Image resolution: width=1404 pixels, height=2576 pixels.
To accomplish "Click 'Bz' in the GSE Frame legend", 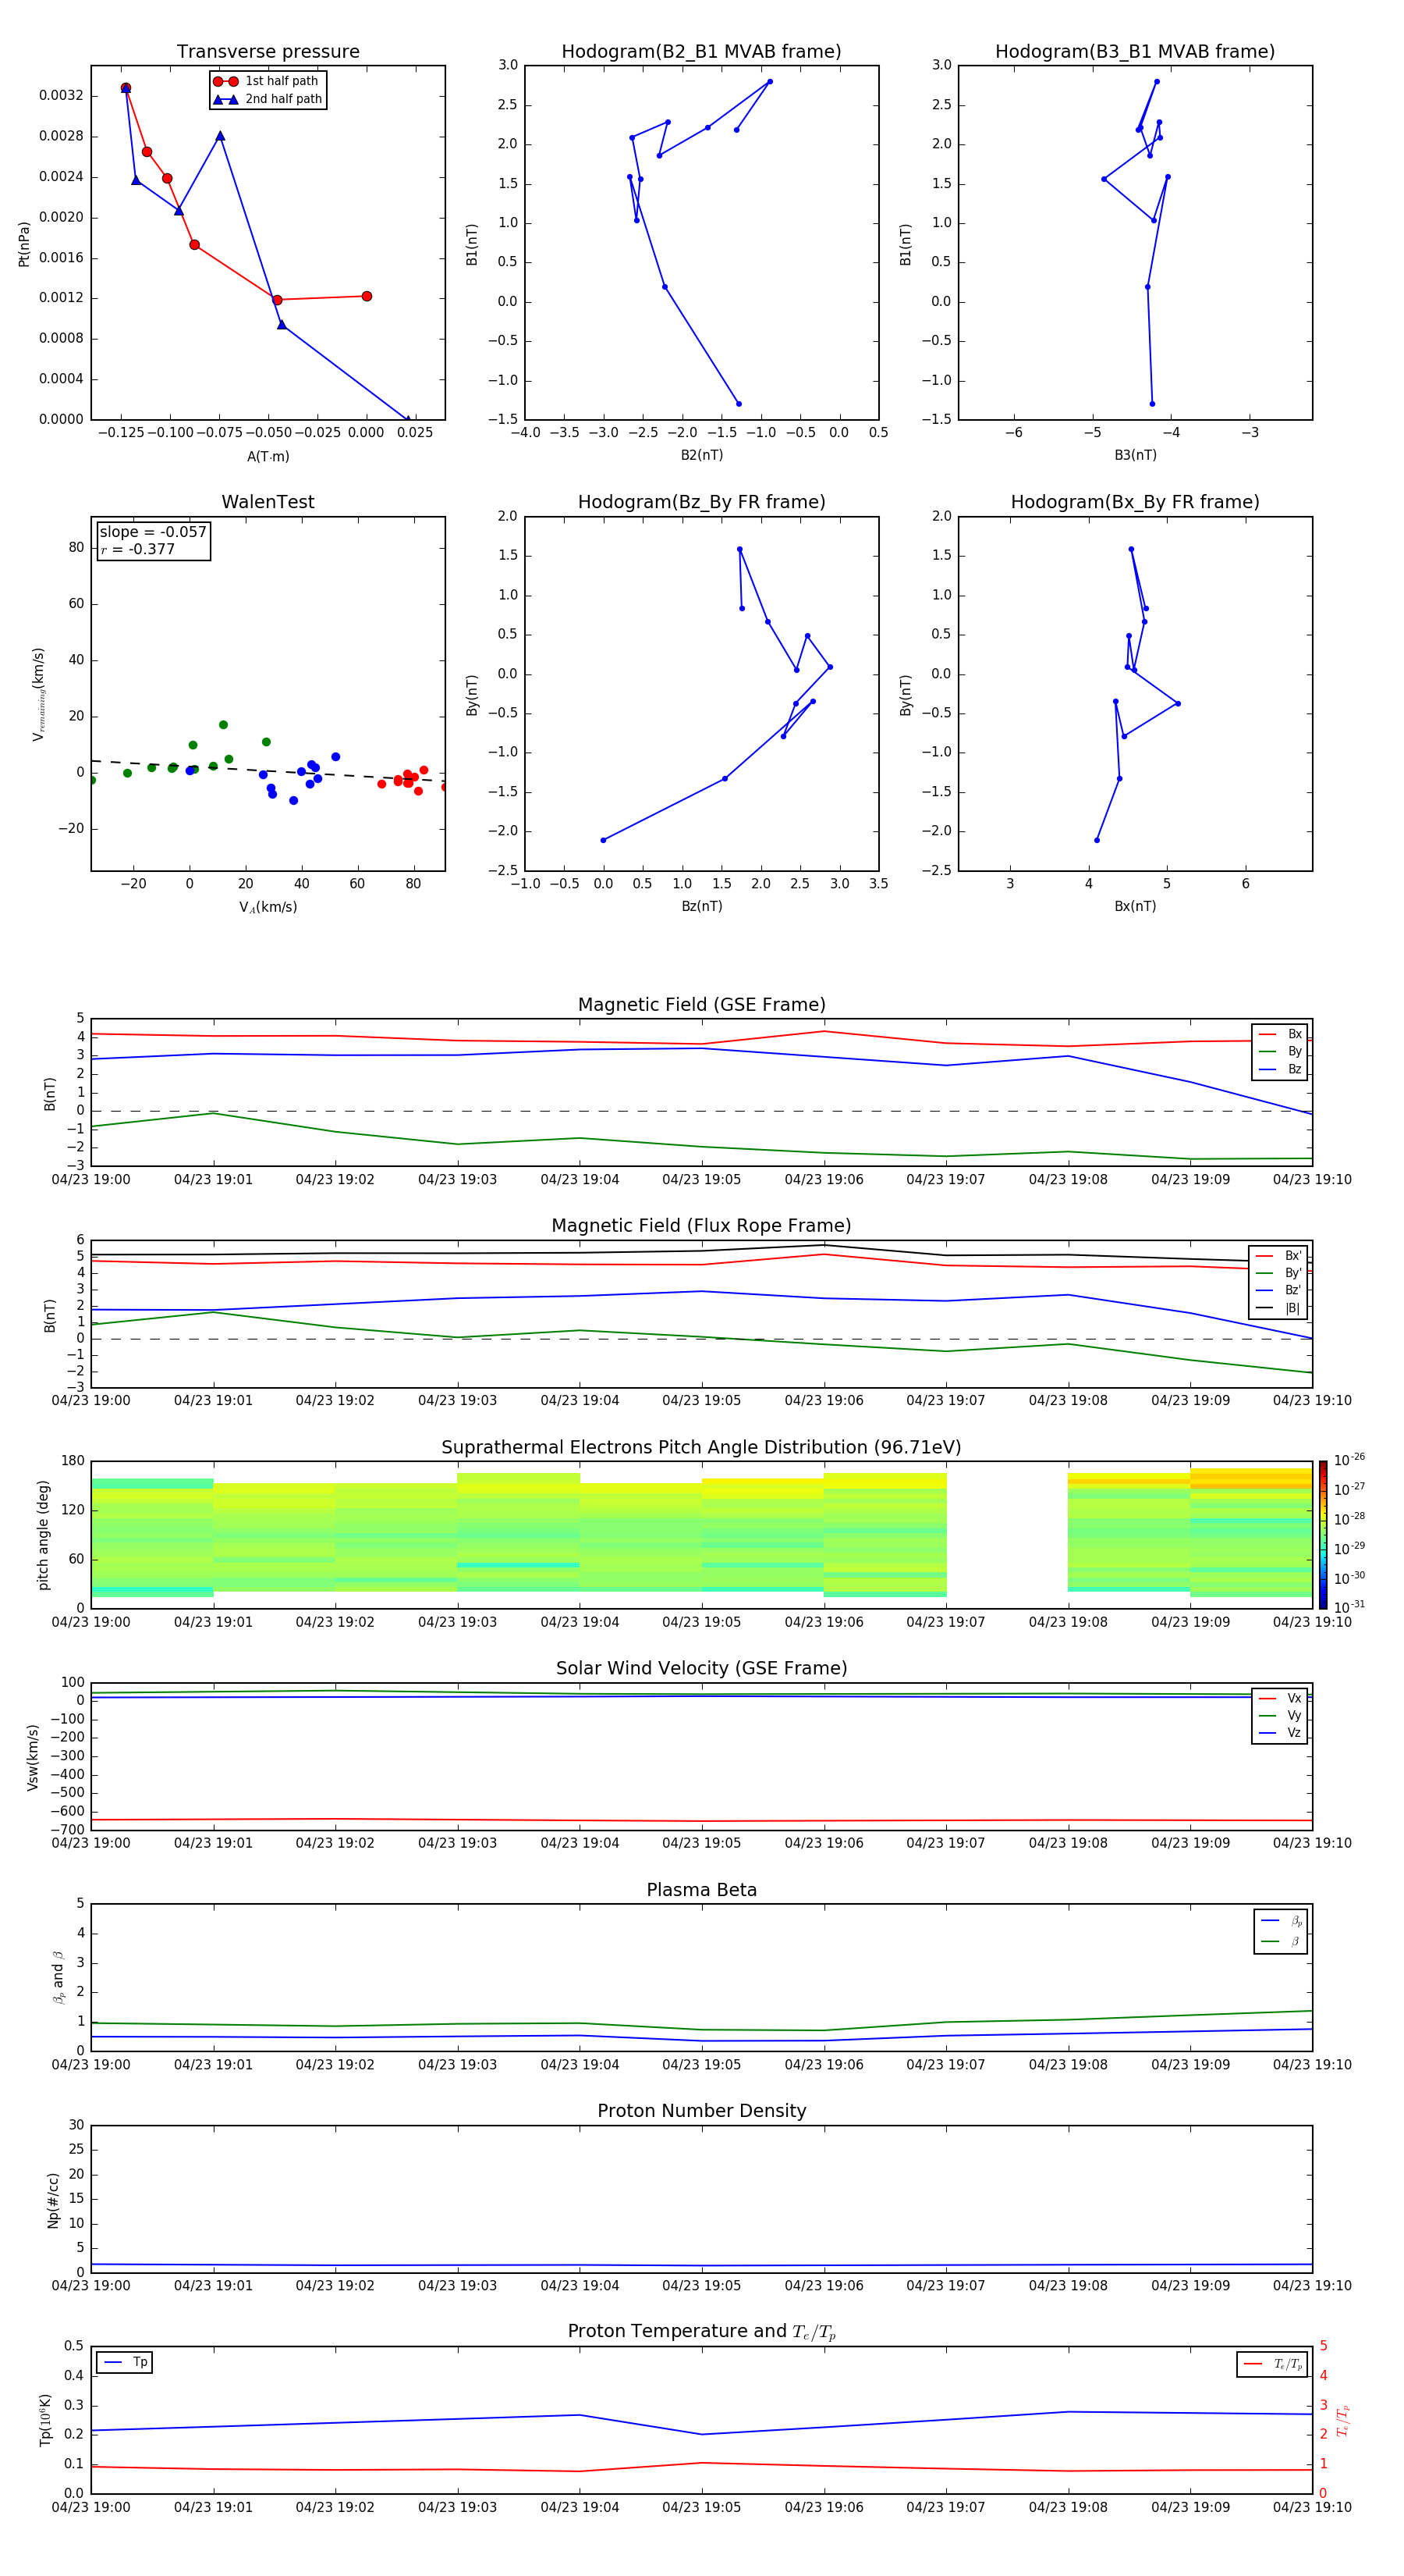I will pos(1281,1069).
